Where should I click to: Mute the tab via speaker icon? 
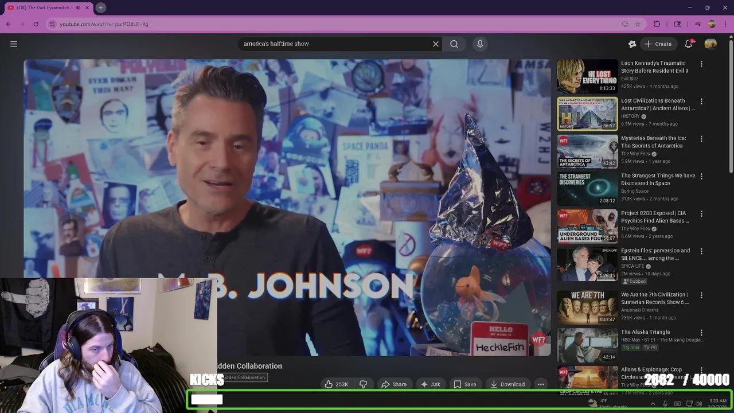[x=78, y=7]
